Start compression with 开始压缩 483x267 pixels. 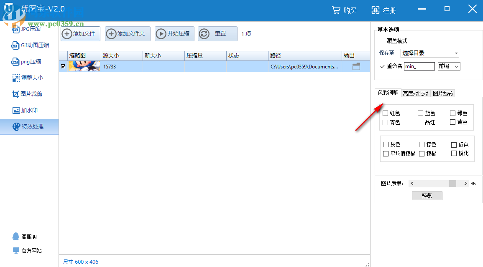point(174,33)
